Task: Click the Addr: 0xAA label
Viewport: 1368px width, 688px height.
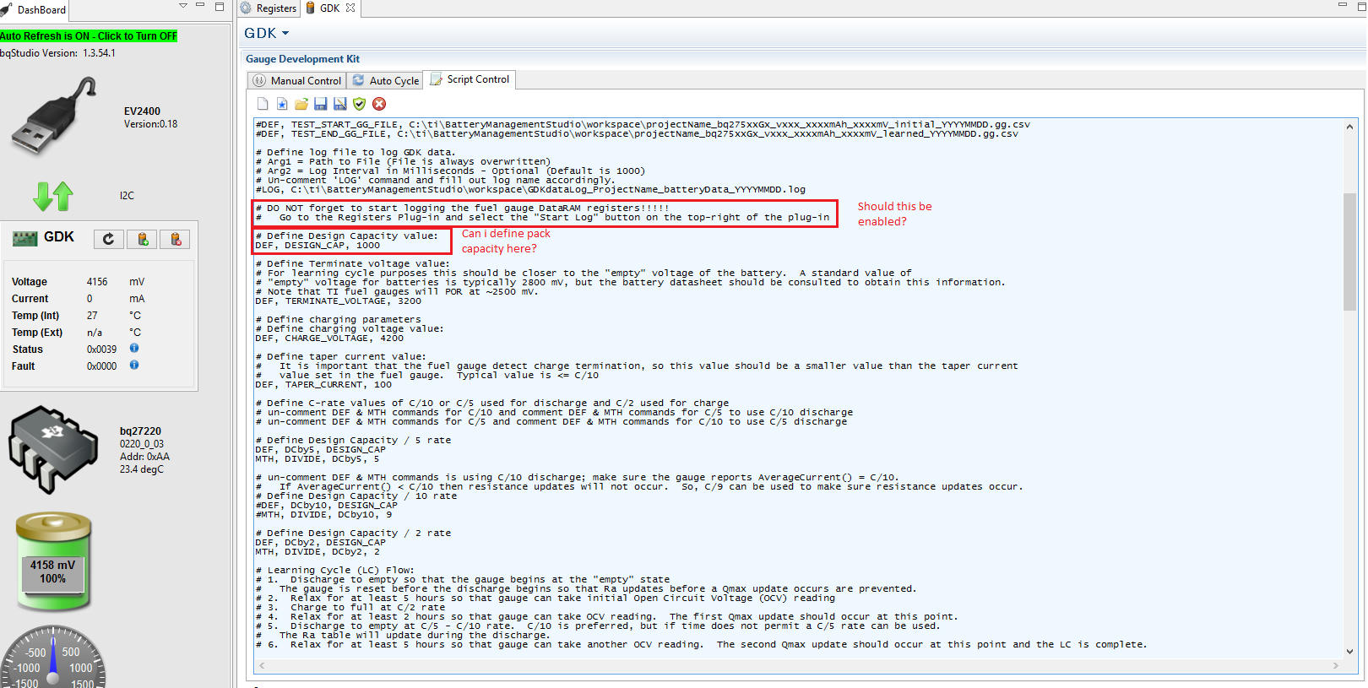Action: point(144,457)
